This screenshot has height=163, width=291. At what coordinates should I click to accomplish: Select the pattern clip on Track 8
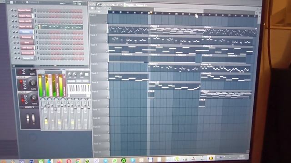click(x=175, y=86)
